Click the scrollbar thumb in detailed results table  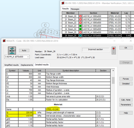[x=113, y=80]
